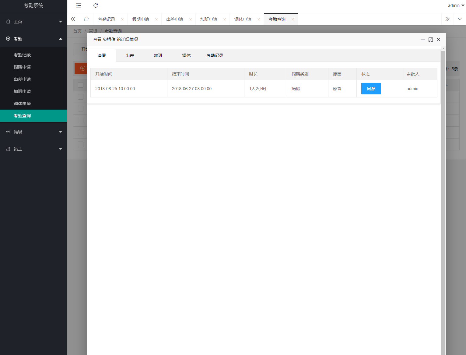This screenshot has height=355, width=466.
Task: Open 考勤记录 in sidebar
Action: pyautogui.click(x=33, y=55)
